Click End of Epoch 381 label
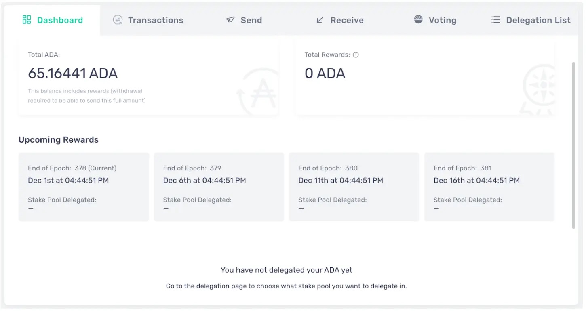This screenshot has height=311, width=586. coord(462,168)
